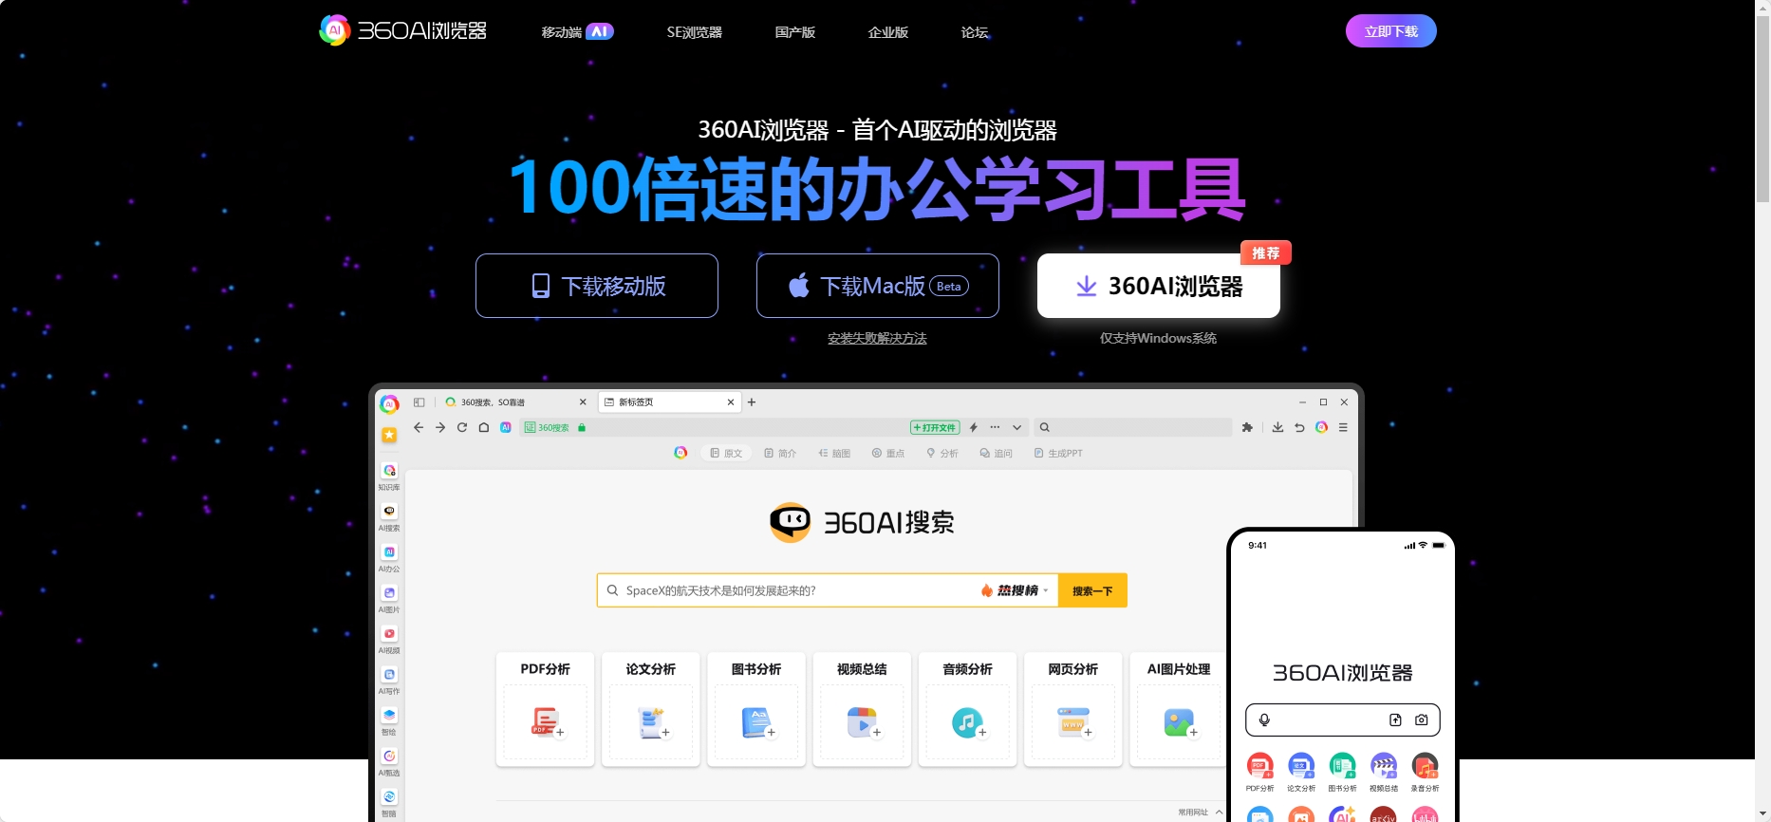Click the 360AI浏览器 logo in the header
Screen dimensions: 1771x822
click(x=402, y=30)
